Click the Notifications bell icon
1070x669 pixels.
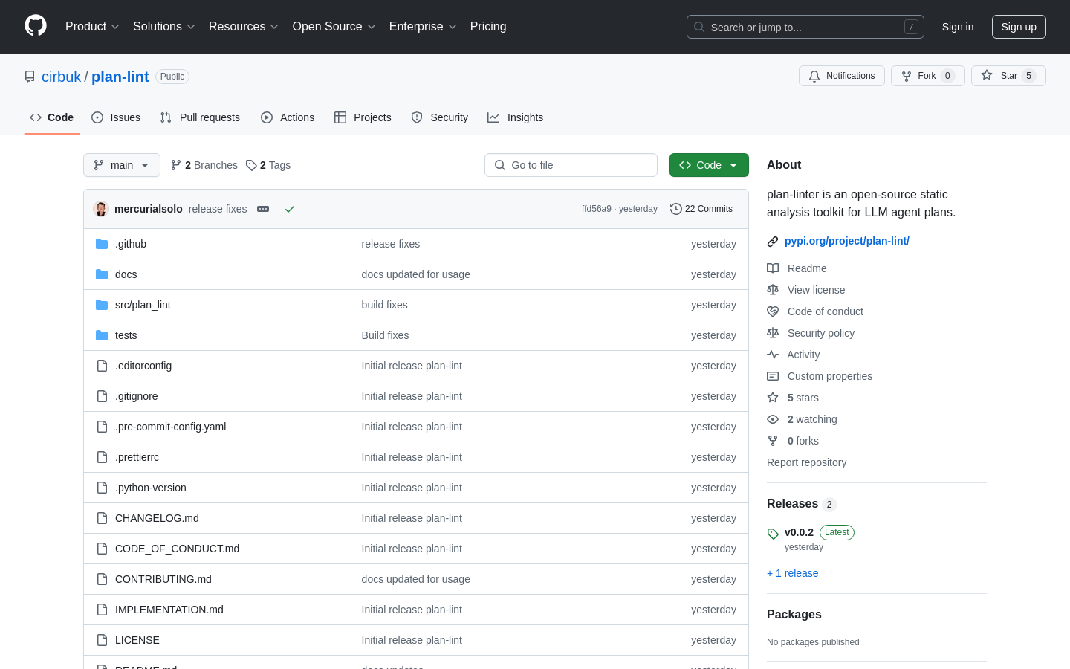click(814, 76)
